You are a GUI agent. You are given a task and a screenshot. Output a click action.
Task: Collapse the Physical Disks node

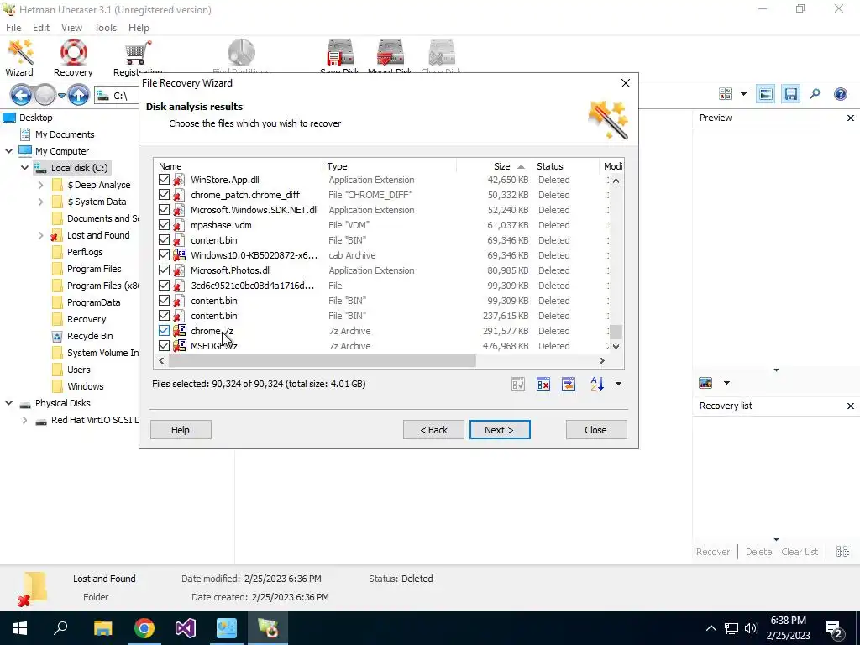(x=8, y=403)
